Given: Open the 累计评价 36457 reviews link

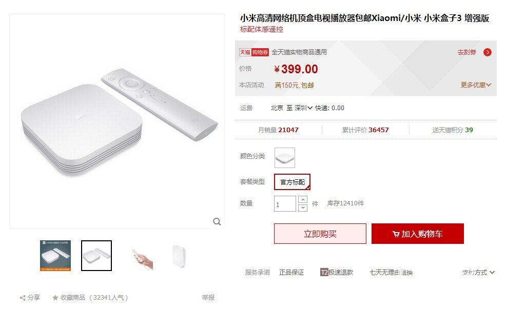Looking at the screenshot, I should [x=365, y=130].
